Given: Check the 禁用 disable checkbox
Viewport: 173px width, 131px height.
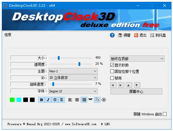Looking at the screenshot, I should (112, 78).
